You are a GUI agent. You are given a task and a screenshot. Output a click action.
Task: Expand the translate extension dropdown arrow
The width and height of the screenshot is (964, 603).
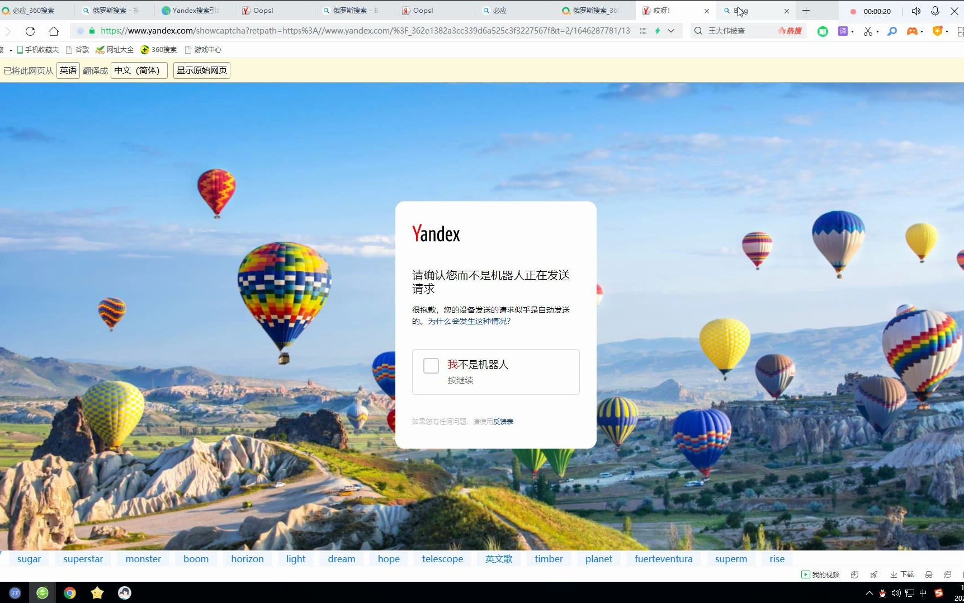[852, 32]
